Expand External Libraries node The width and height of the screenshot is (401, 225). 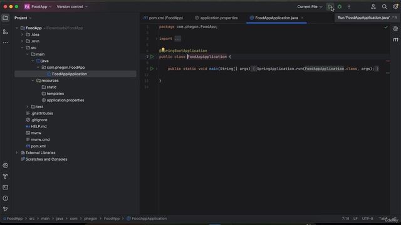(x=17, y=152)
